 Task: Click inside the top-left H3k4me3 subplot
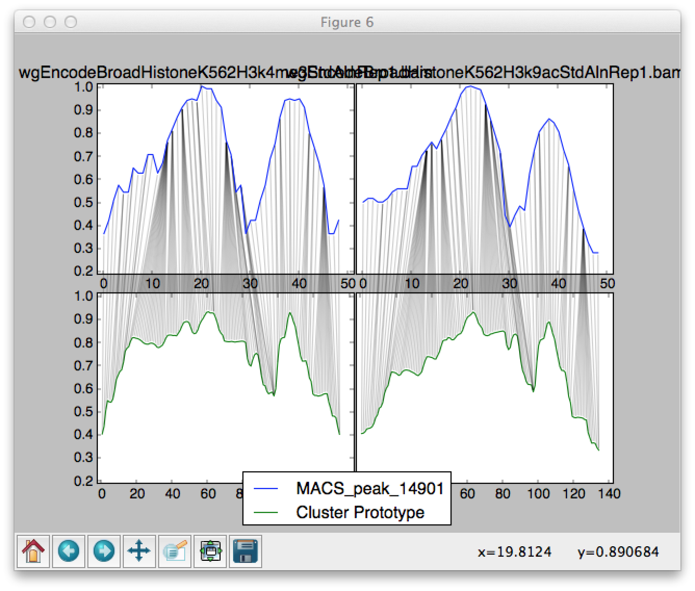click(225, 179)
